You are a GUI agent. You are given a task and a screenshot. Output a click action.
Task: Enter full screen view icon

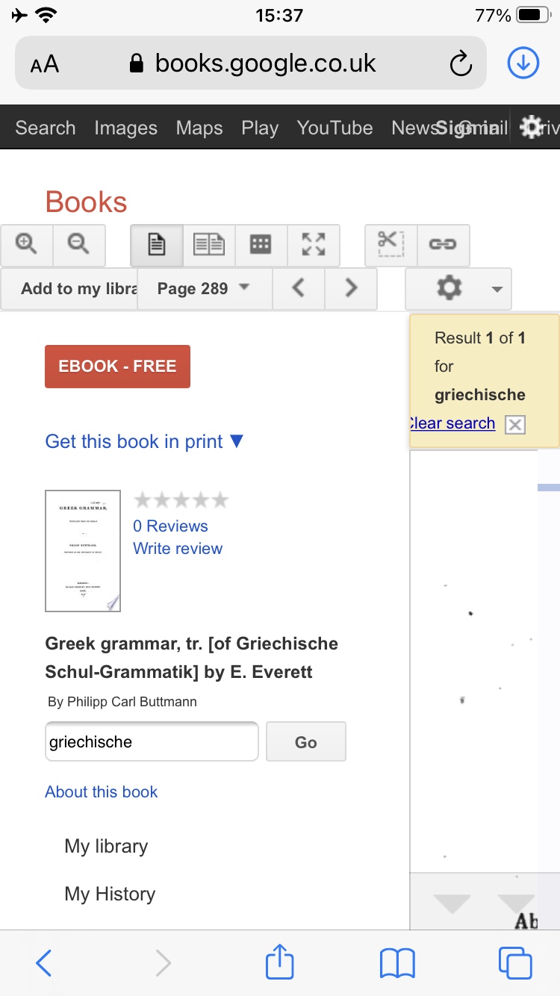314,245
